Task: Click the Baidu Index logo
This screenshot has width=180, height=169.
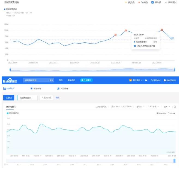Action: (x=10, y=80)
